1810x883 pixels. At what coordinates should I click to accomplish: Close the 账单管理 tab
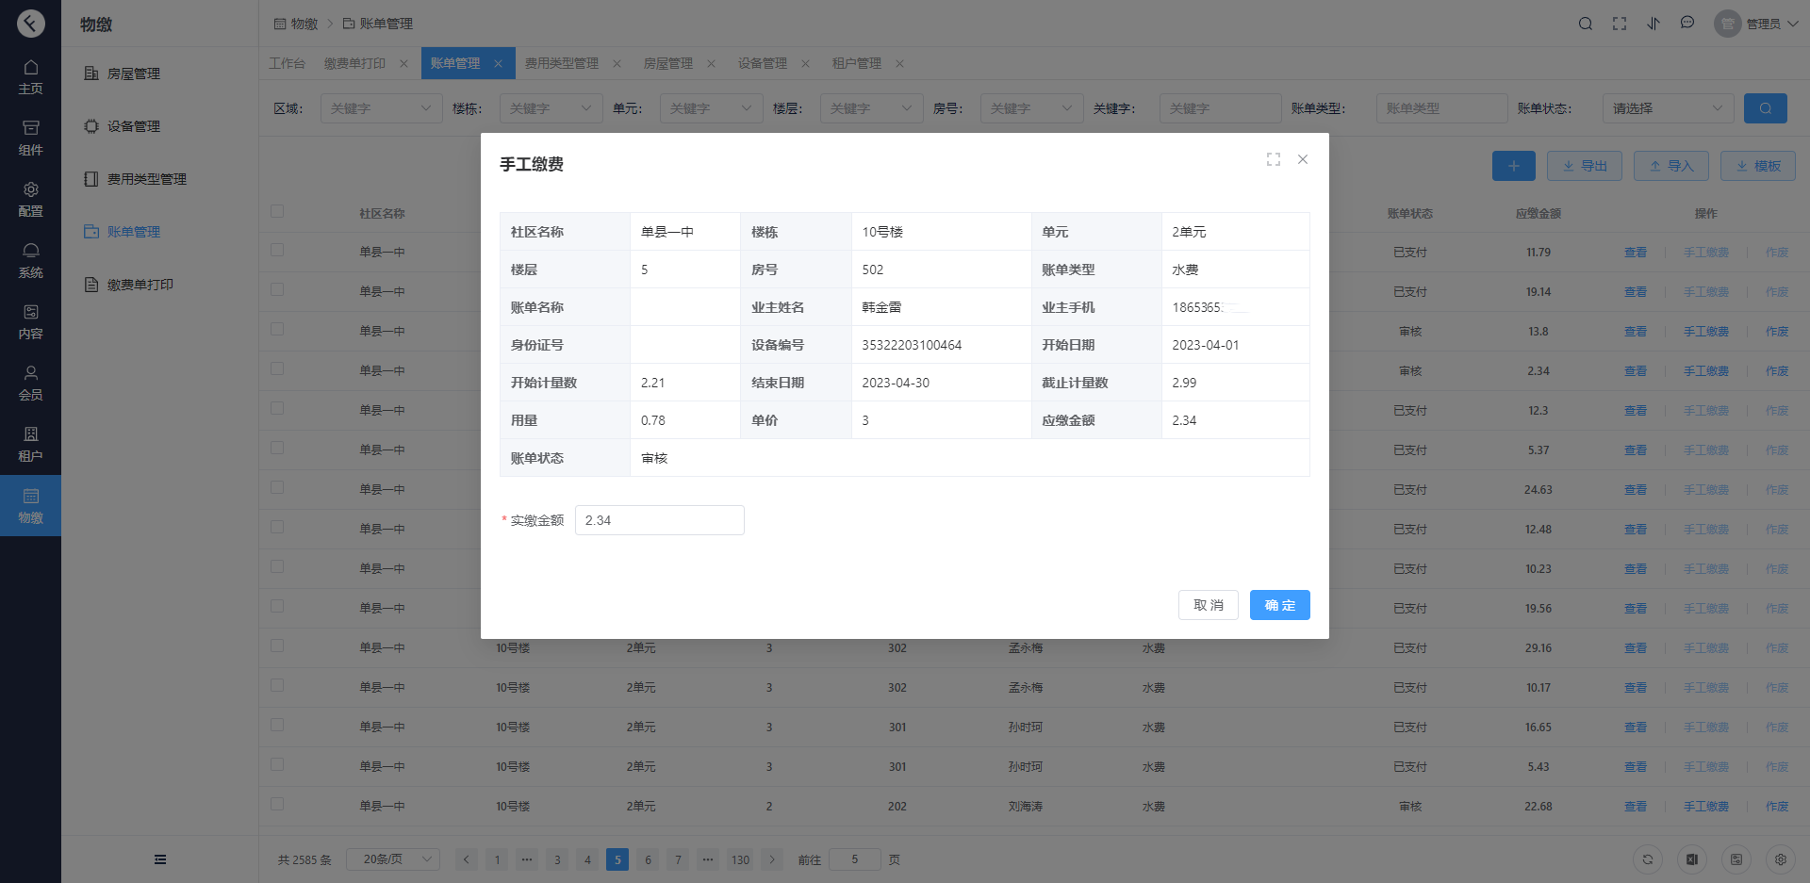tap(498, 63)
